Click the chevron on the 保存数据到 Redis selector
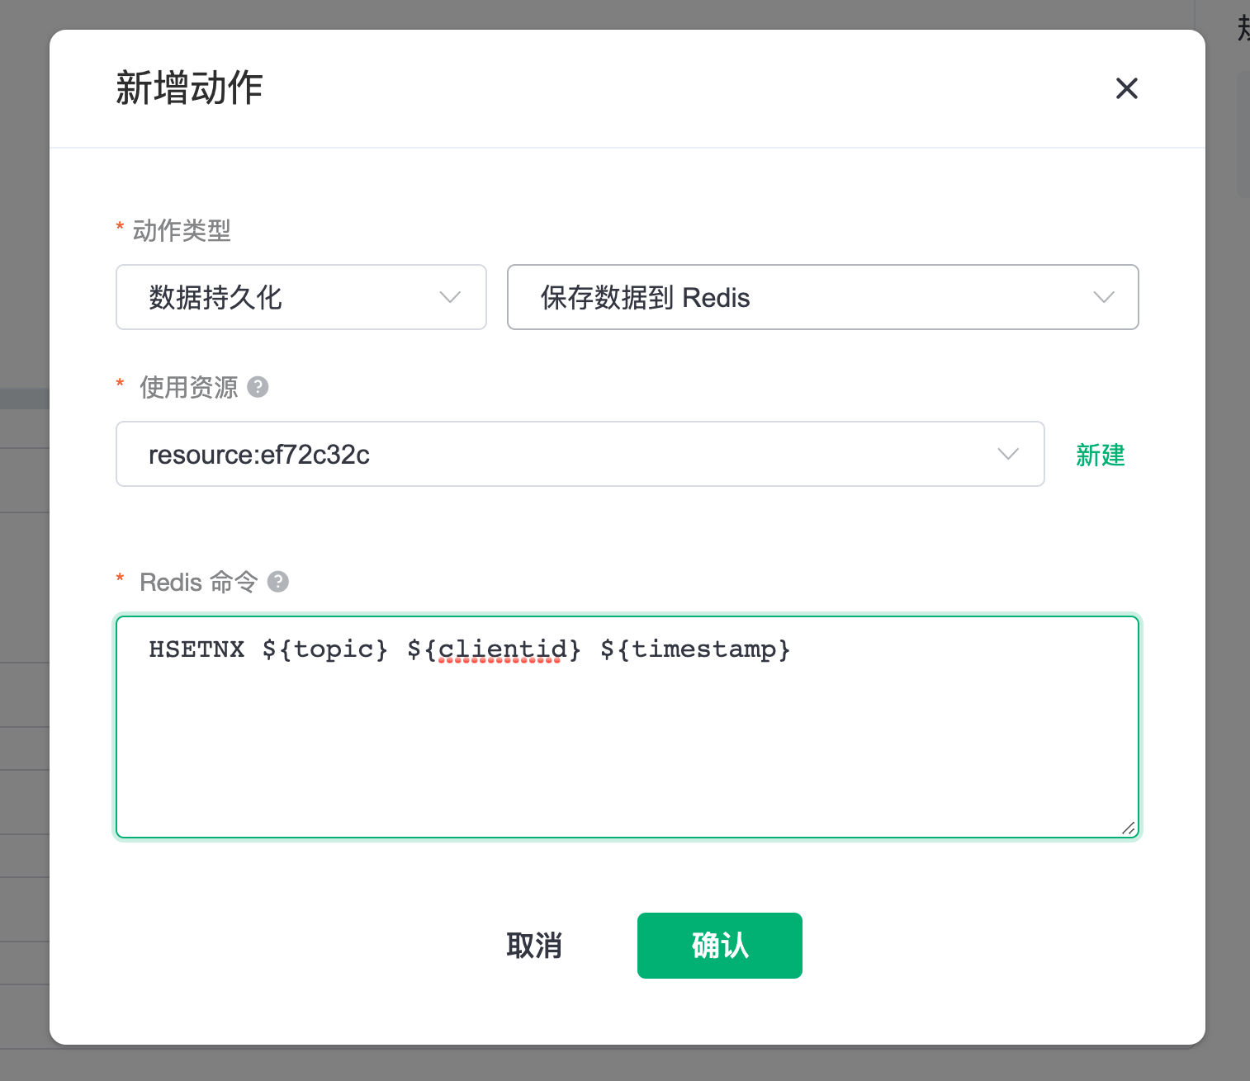The height and width of the screenshot is (1081, 1250). tap(1104, 297)
